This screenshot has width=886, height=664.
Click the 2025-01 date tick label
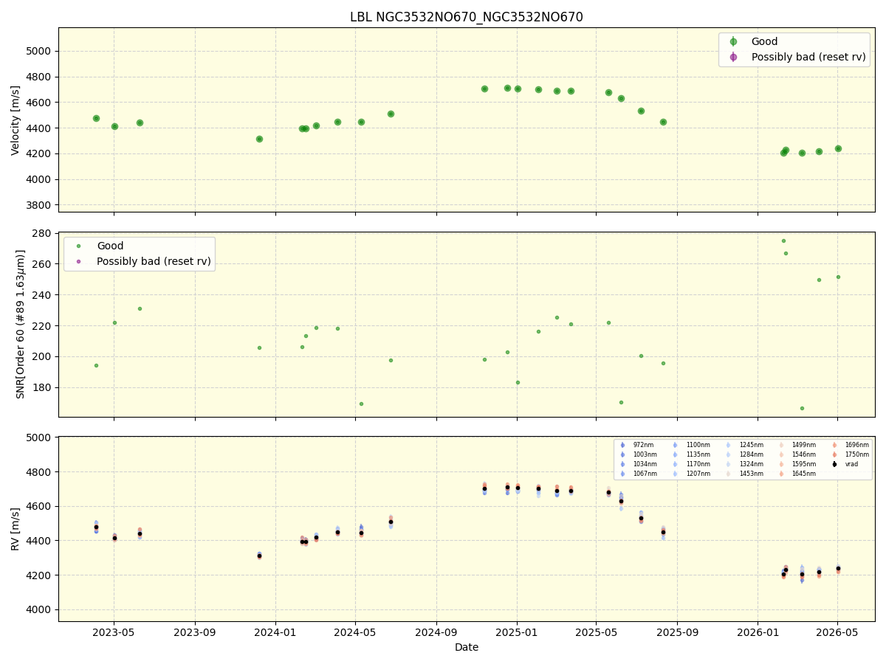517,632
